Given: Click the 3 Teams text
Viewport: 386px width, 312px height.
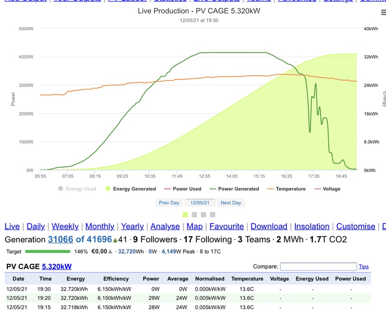Looking at the screenshot, I should tap(254, 239).
